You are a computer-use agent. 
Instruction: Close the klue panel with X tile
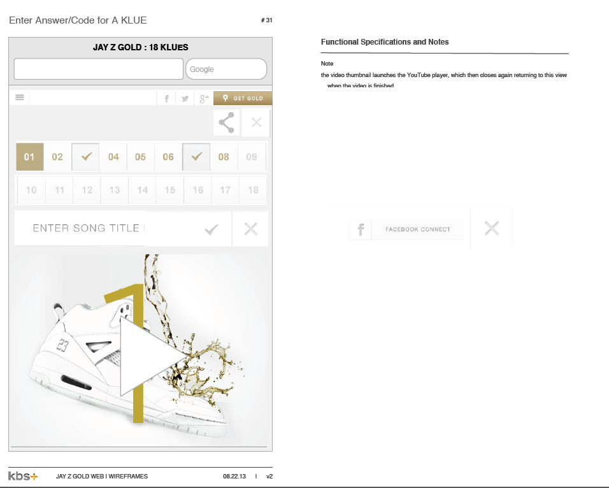[256, 122]
